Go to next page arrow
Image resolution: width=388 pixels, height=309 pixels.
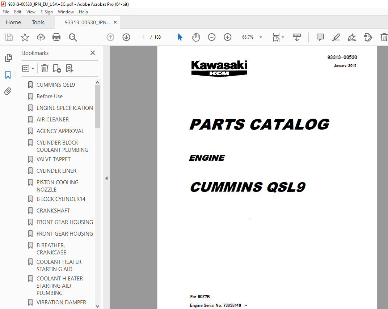pyautogui.click(x=126, y=37)
